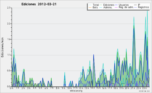Viewport: 152px width, 93px height.
Task: Click the '4 h' x-axis tick label
Action: click(34, 88)
